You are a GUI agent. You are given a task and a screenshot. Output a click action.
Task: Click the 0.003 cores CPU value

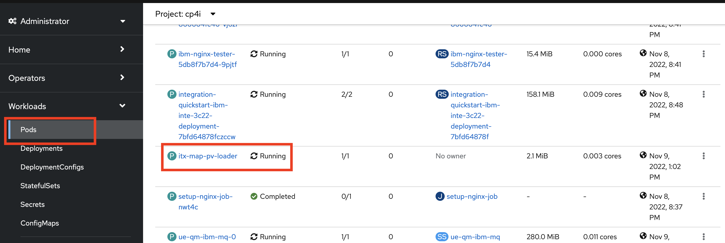tap(602, 156)
